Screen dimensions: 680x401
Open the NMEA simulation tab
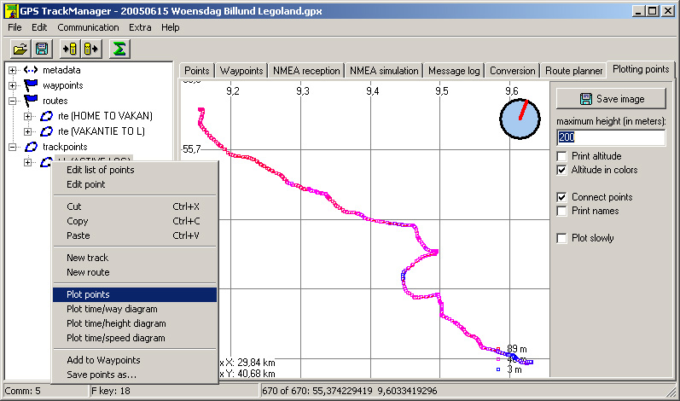pyautogui.click(x=384, y=71)
